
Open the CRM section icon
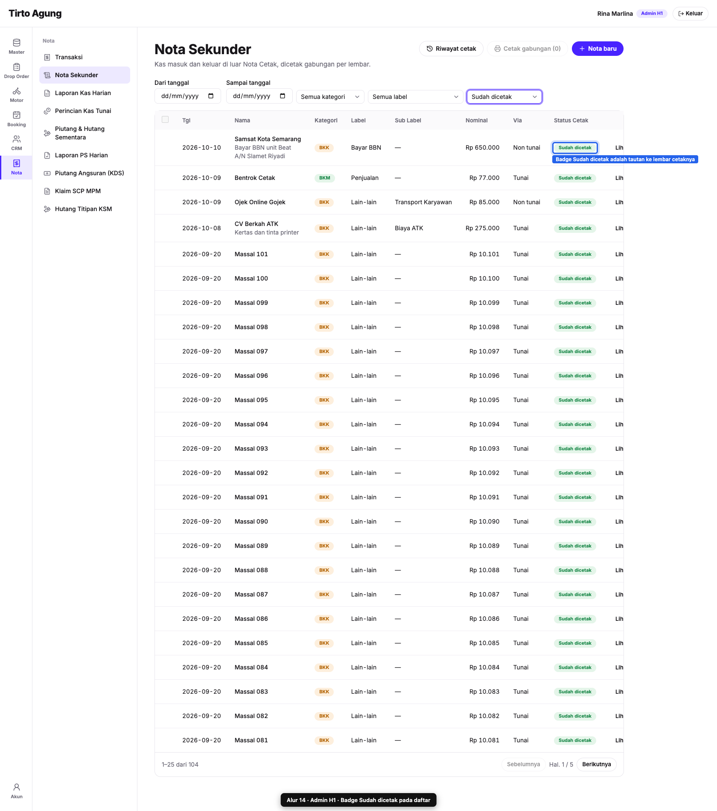pos(16,139)
